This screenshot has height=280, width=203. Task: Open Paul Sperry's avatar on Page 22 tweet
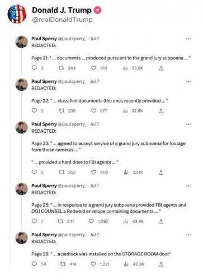21,85
